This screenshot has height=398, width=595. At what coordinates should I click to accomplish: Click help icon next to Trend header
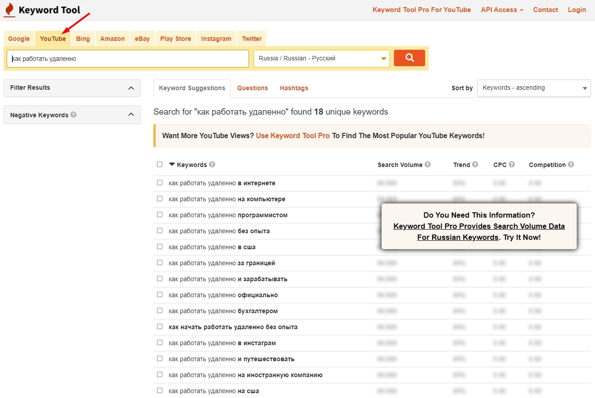click(x=475, y=164)
